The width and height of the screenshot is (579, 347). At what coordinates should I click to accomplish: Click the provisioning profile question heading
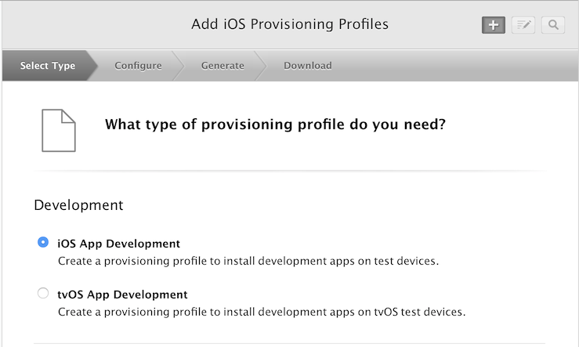[276, 125]
